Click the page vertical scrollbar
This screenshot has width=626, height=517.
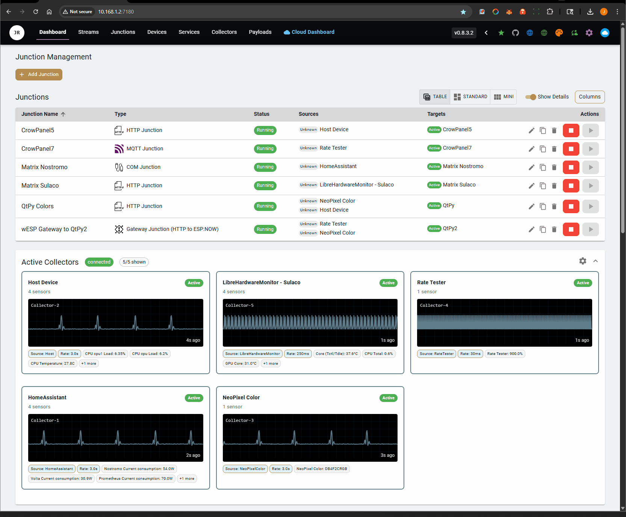623,130
